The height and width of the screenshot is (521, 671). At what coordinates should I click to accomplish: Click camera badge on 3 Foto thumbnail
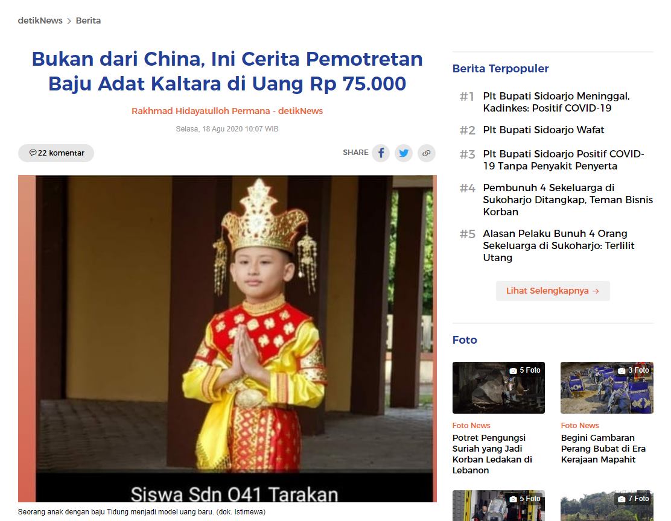click(633, 370)
